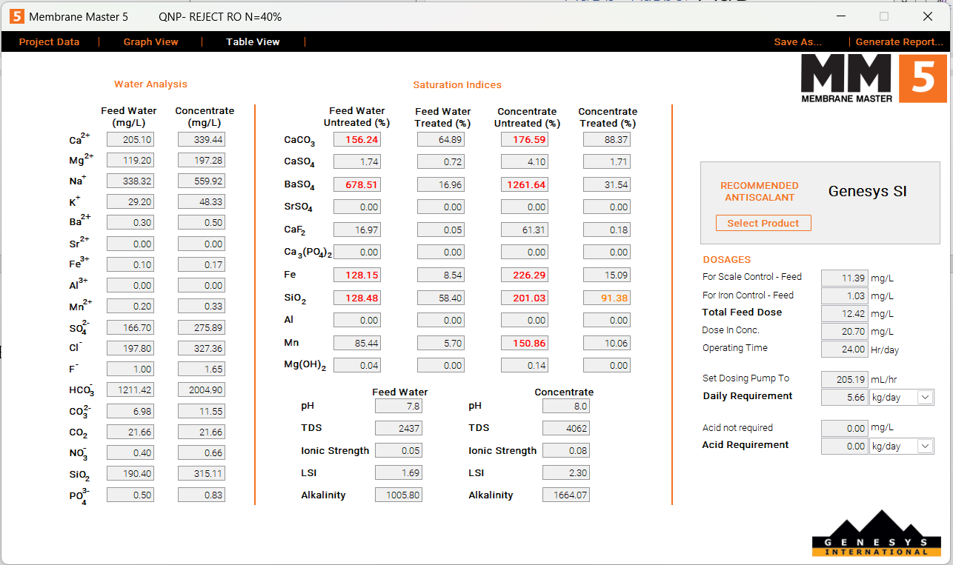Click the Set Dosing Pump value 205.19
The image size is (953, 565).
tap(845, 379)
